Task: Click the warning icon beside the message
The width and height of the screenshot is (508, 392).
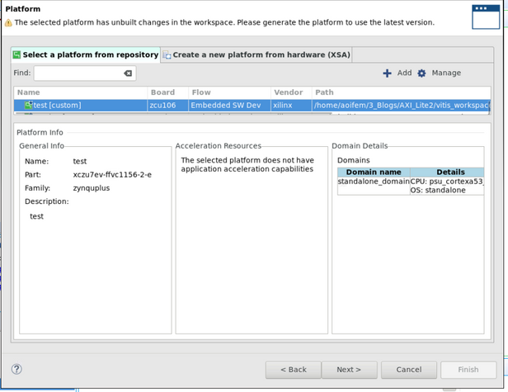Action: [8, 22]
